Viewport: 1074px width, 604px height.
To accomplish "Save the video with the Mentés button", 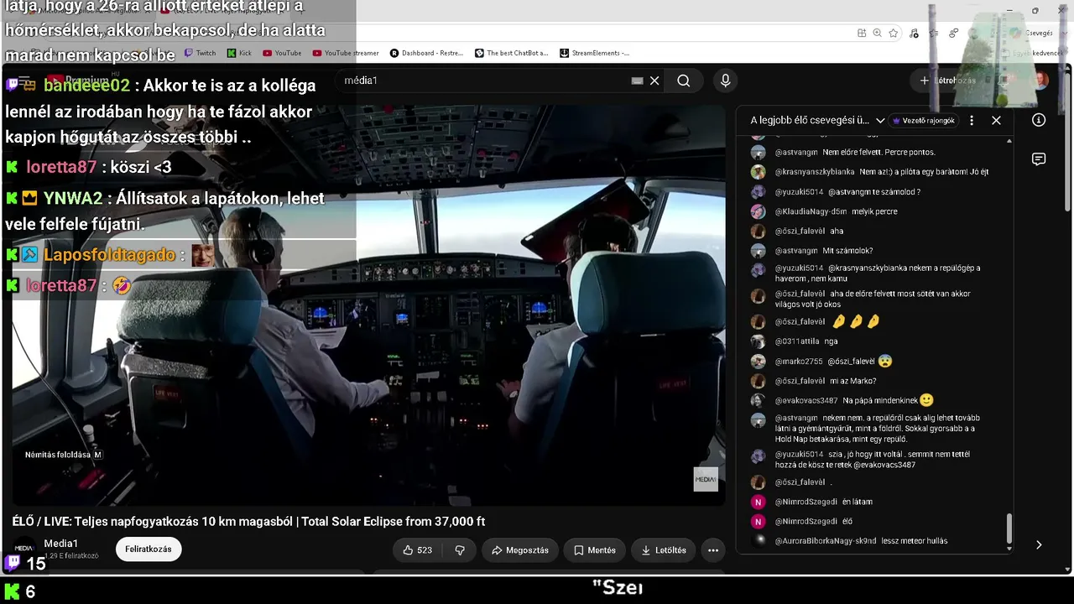I will [595, 550].
